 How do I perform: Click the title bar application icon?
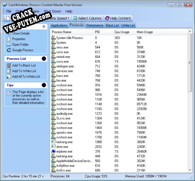[x=5, y=5]
